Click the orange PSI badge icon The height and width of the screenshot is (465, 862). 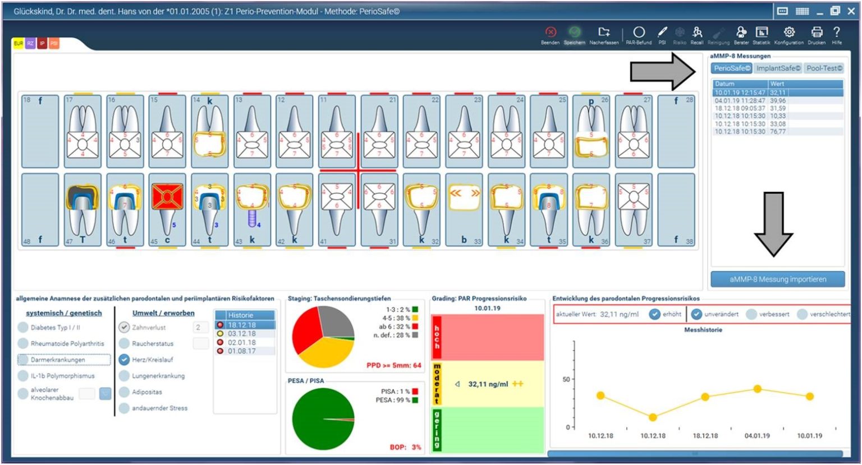tap(54, 43)
